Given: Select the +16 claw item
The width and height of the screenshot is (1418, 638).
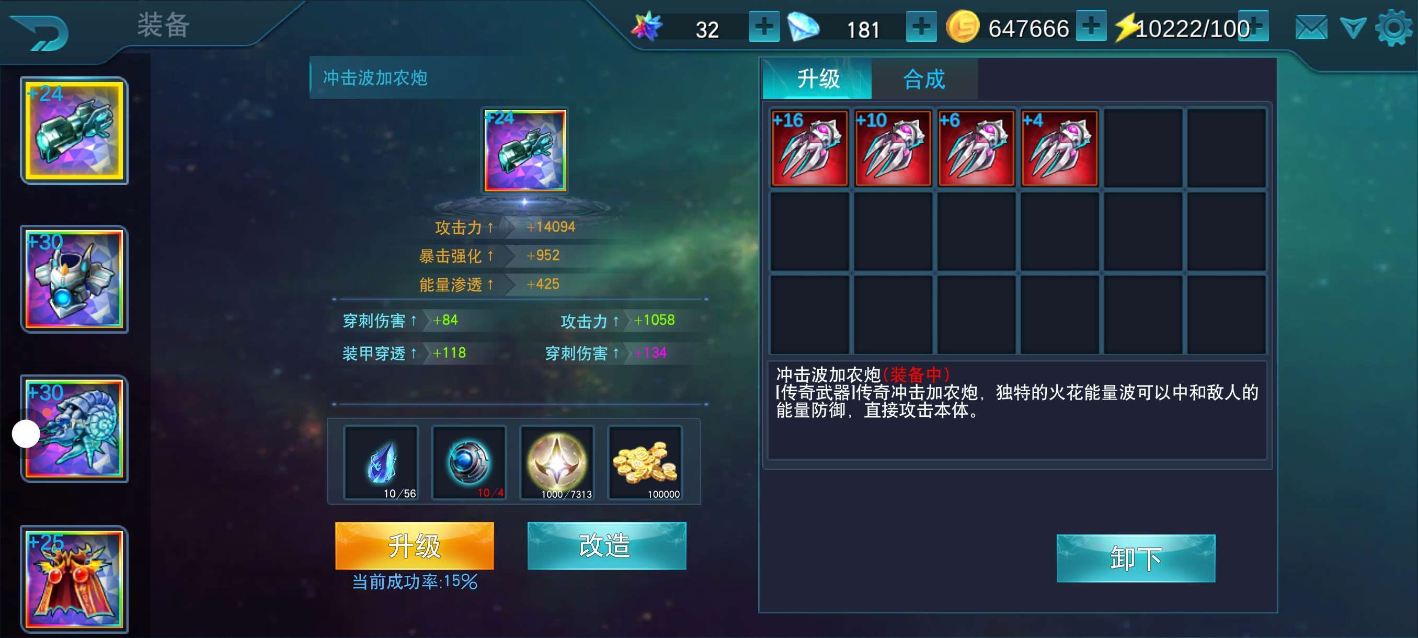Looking at the screenshot, I should click(809, 148).
